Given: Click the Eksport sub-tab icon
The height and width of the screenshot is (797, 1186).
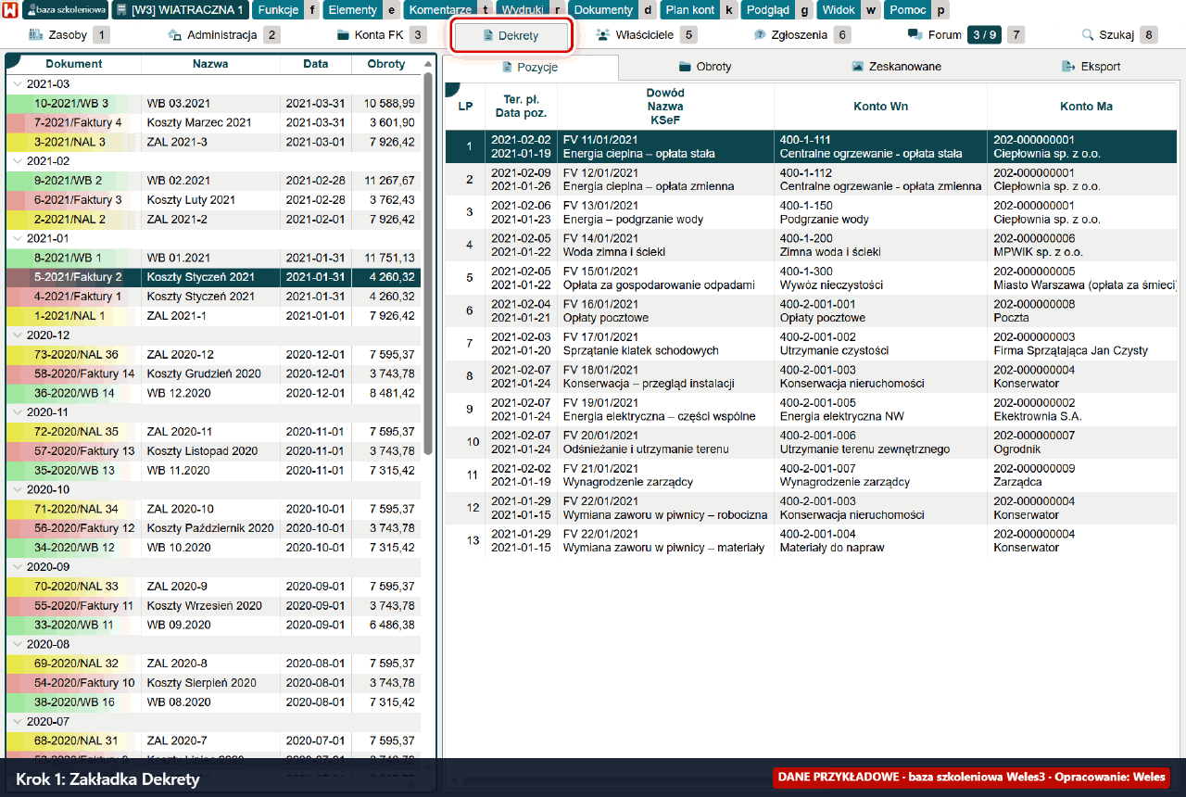Looking at the screenshot, I should coord(1067,67).
